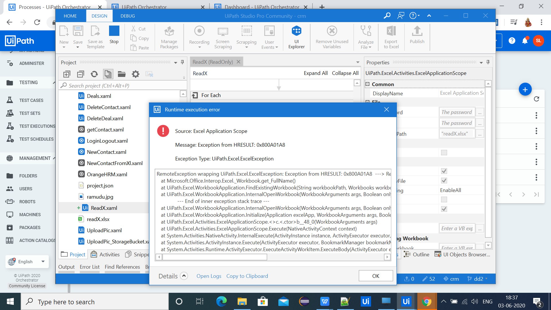Click the Publish icon

[417, 34]
